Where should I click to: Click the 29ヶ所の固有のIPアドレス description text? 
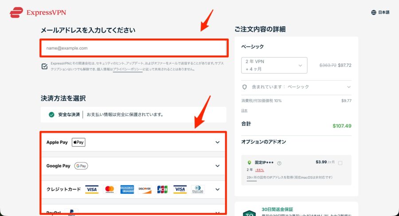[289, 177]
